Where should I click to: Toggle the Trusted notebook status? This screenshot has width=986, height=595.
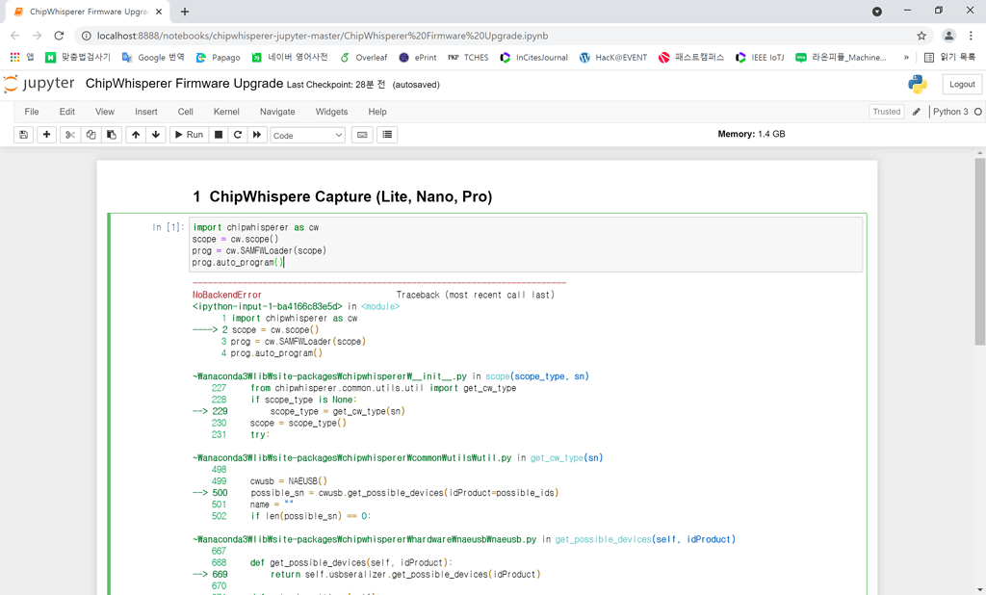click(x=885, y=112)
